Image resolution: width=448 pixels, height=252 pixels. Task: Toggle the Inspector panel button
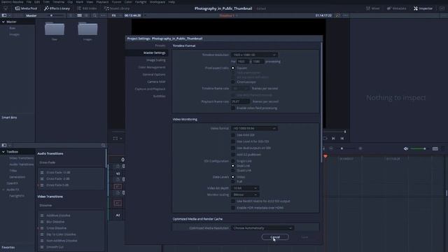423,8
